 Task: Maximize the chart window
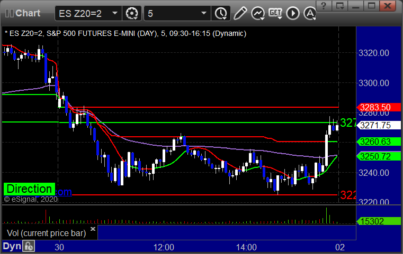pyautogui.click(x=371, y=6)
